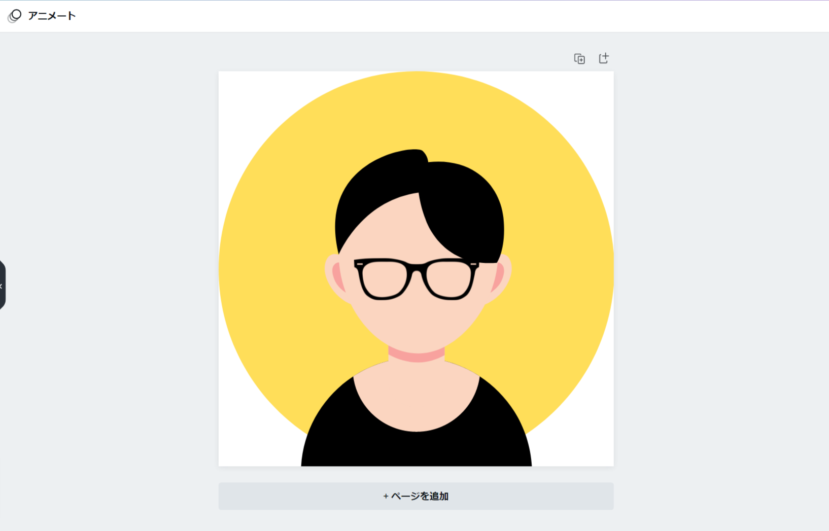Click the add new page icon above the canvas

[603, 58]
